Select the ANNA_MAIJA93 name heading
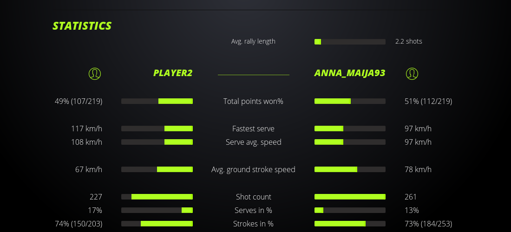This screenshot has width=511, height=232. [350, 73]
